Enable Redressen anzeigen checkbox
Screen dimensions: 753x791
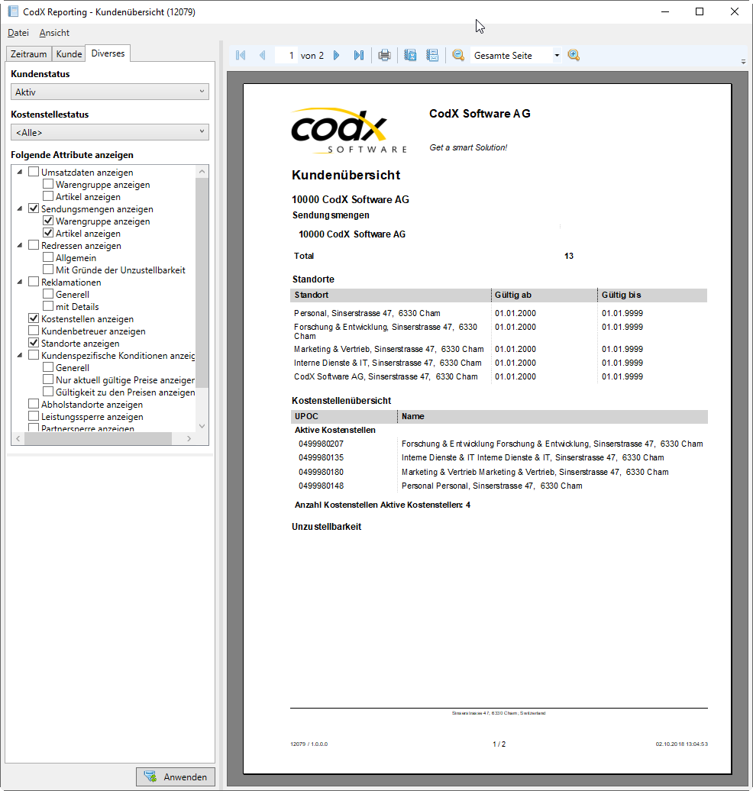point(34,244)
